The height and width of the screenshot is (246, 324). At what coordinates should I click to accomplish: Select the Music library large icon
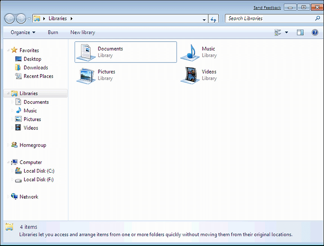190,52
